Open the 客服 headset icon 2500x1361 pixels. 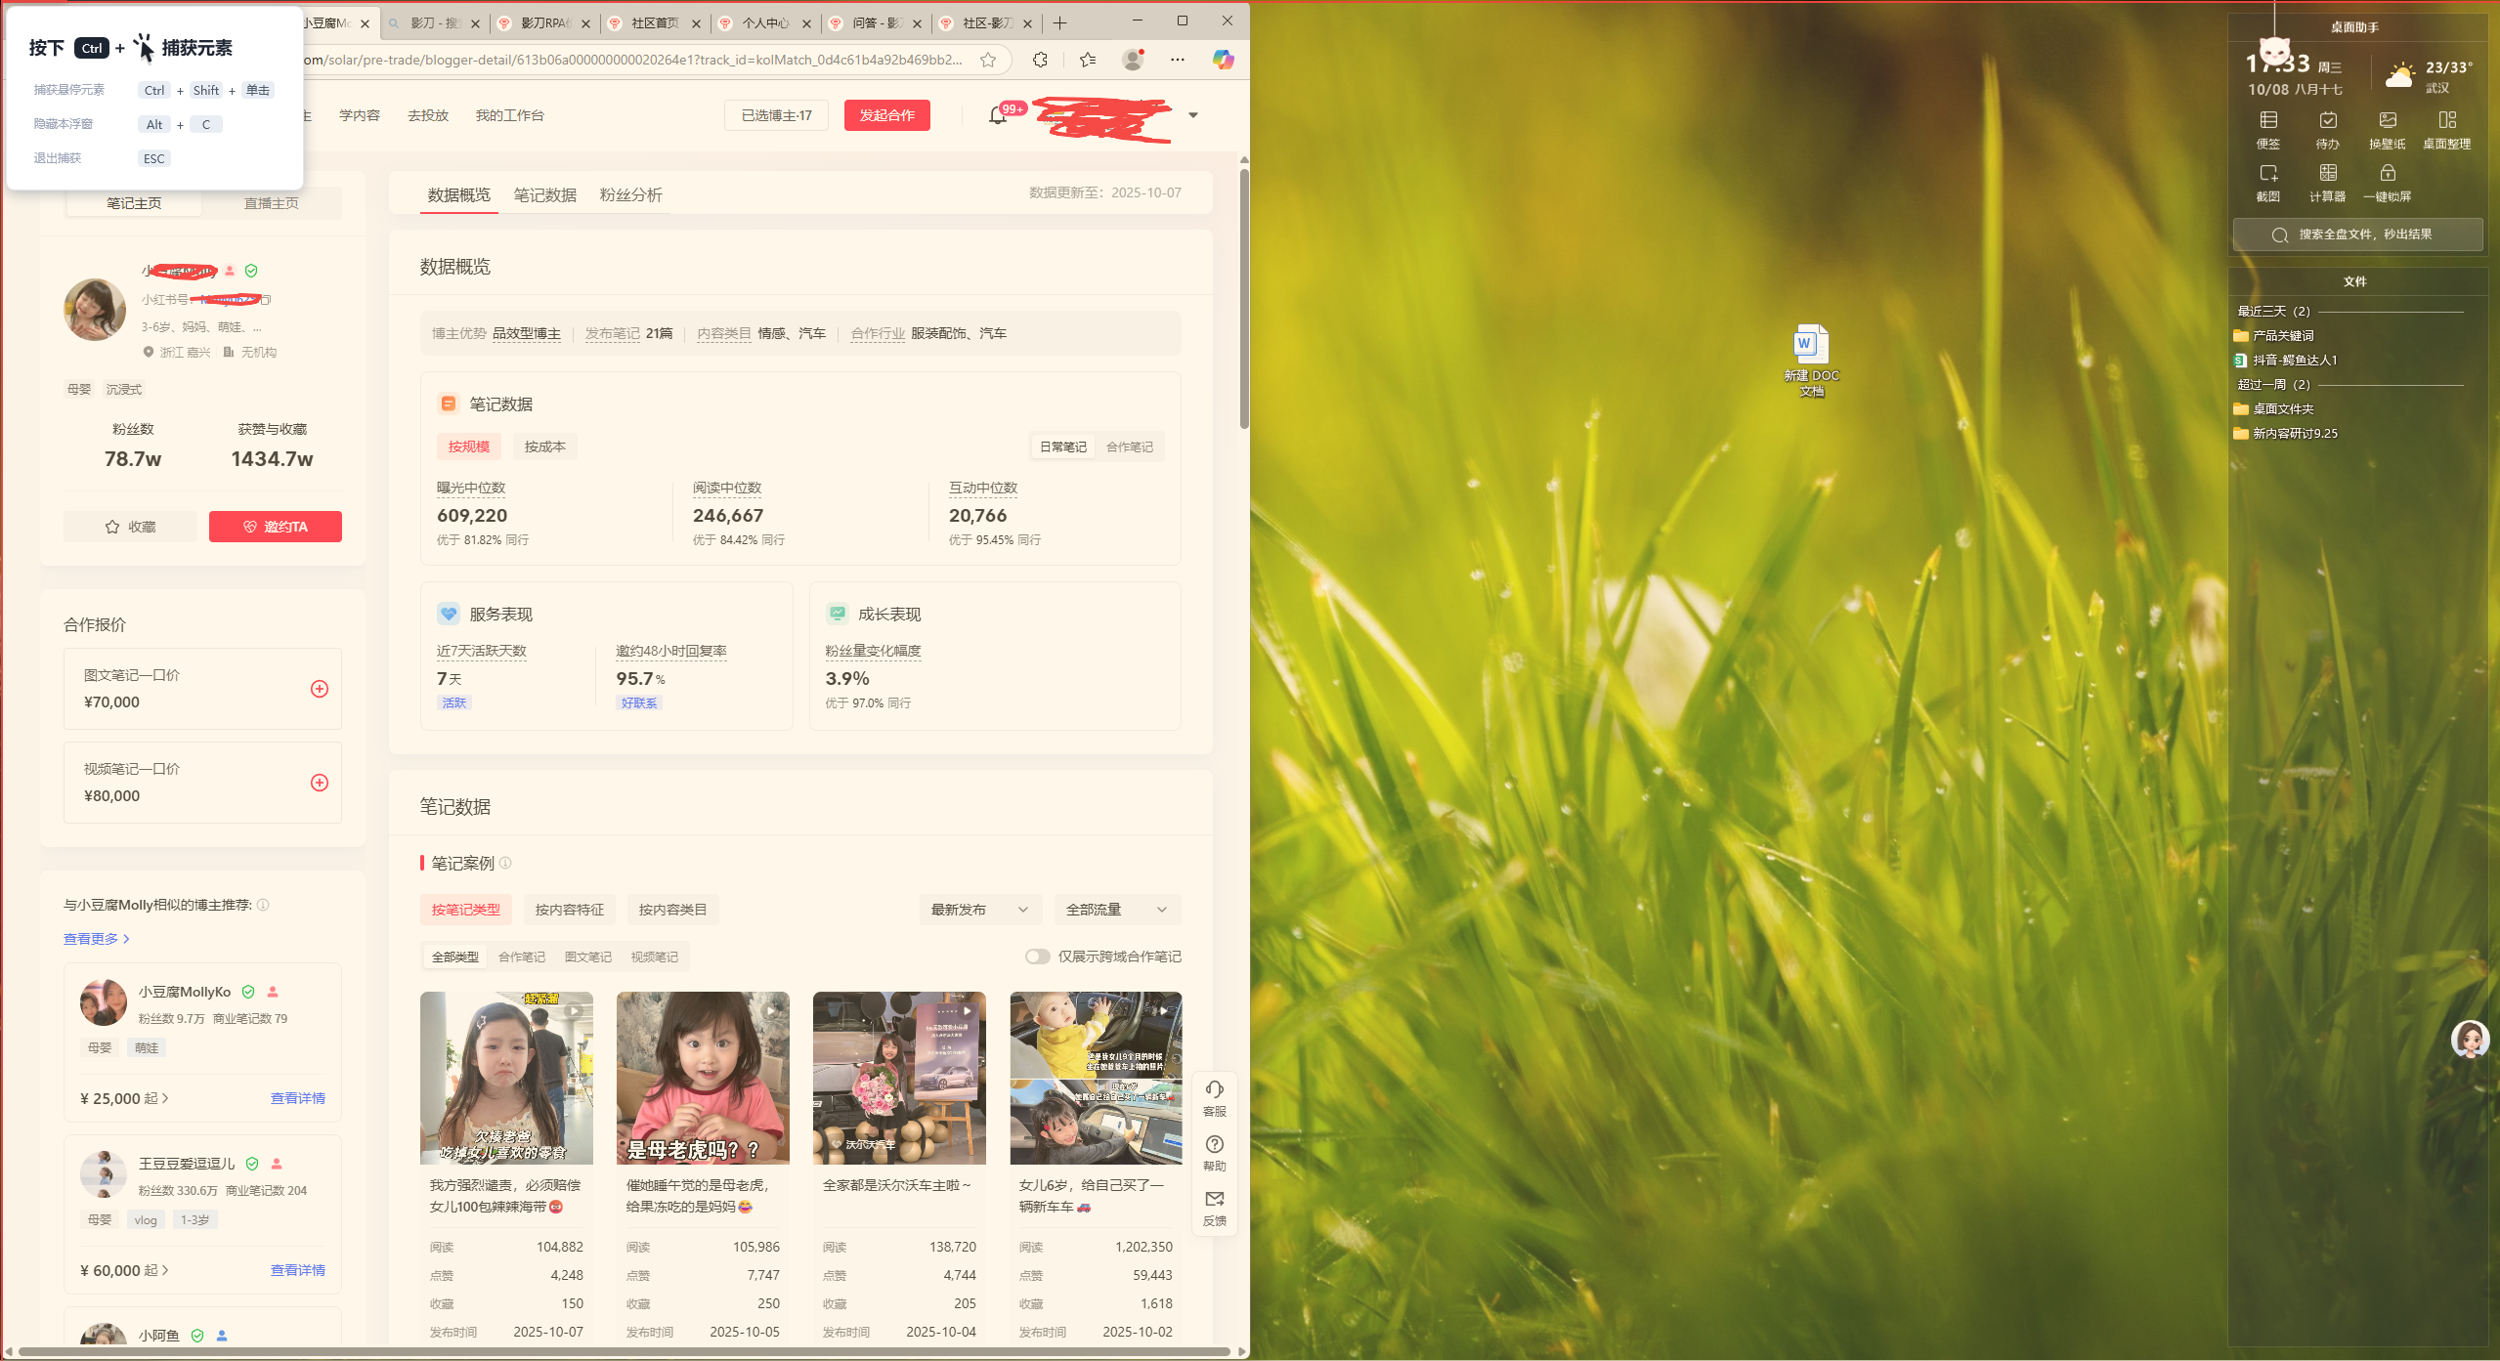(x=1215, y=1097)
